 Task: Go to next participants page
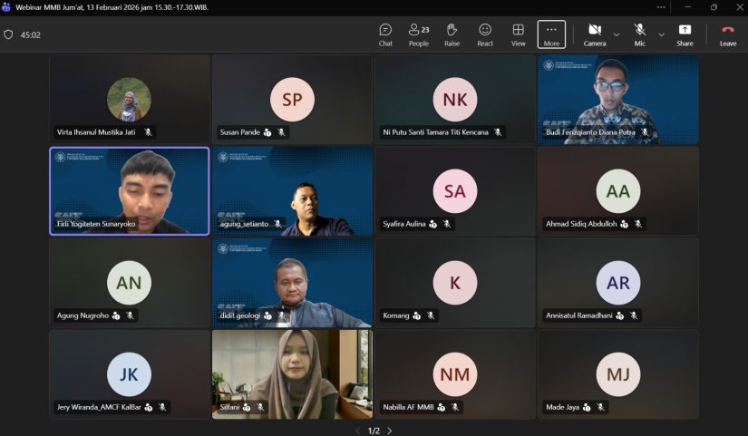click(x=390, y=431)
